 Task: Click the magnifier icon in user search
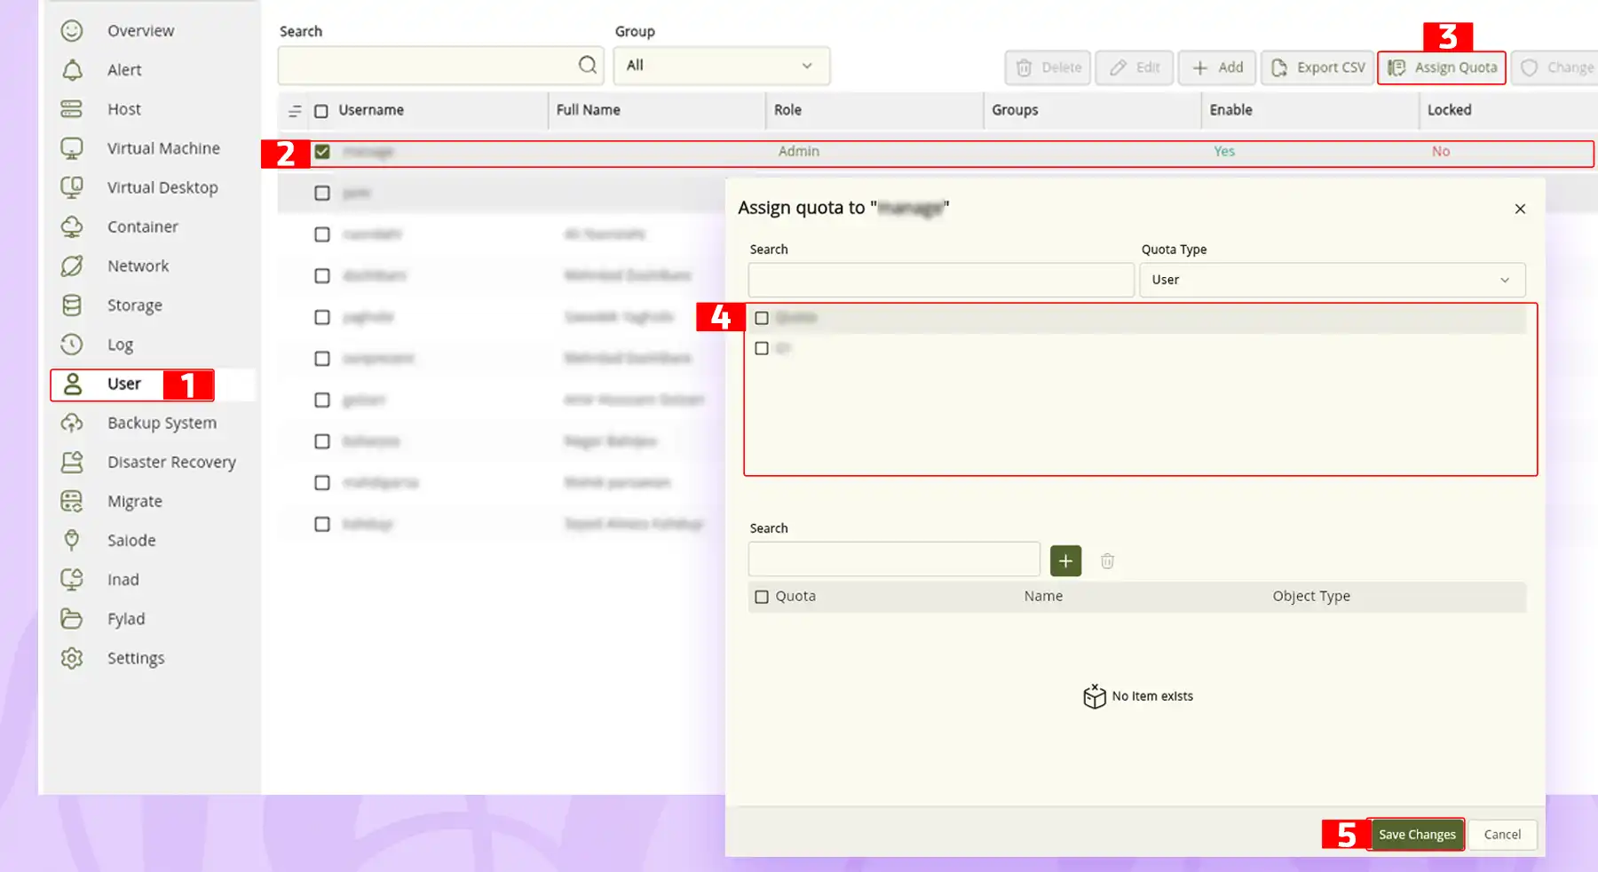click(x=587, y=65)
